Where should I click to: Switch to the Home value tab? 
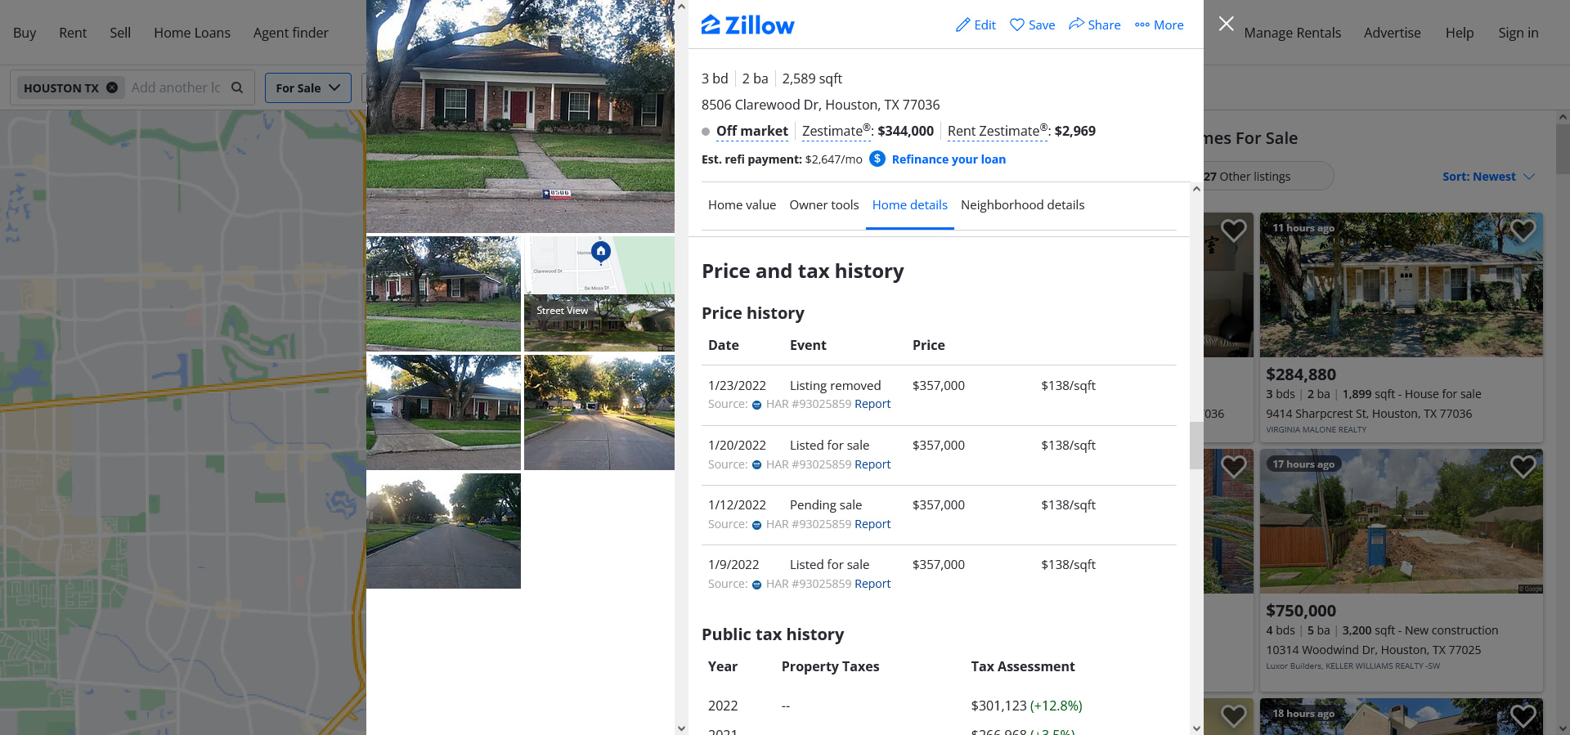click(x=742, y=205)
